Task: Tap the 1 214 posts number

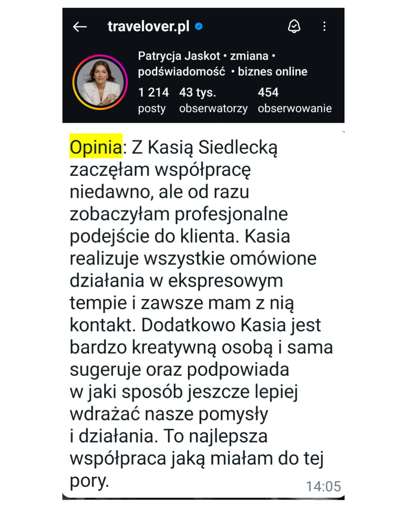Action: [x=153, y=92]
